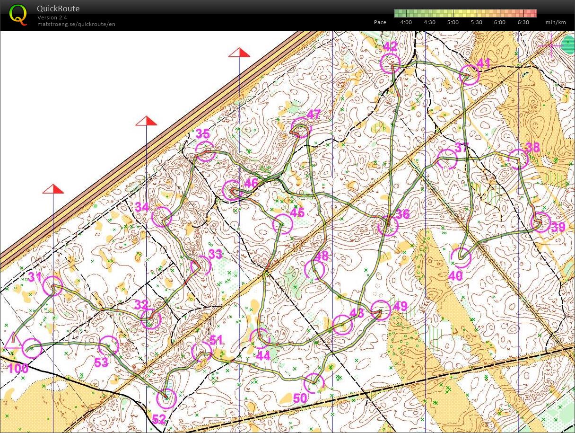Click the middle red north arrow flag

[x=146, y=121]
